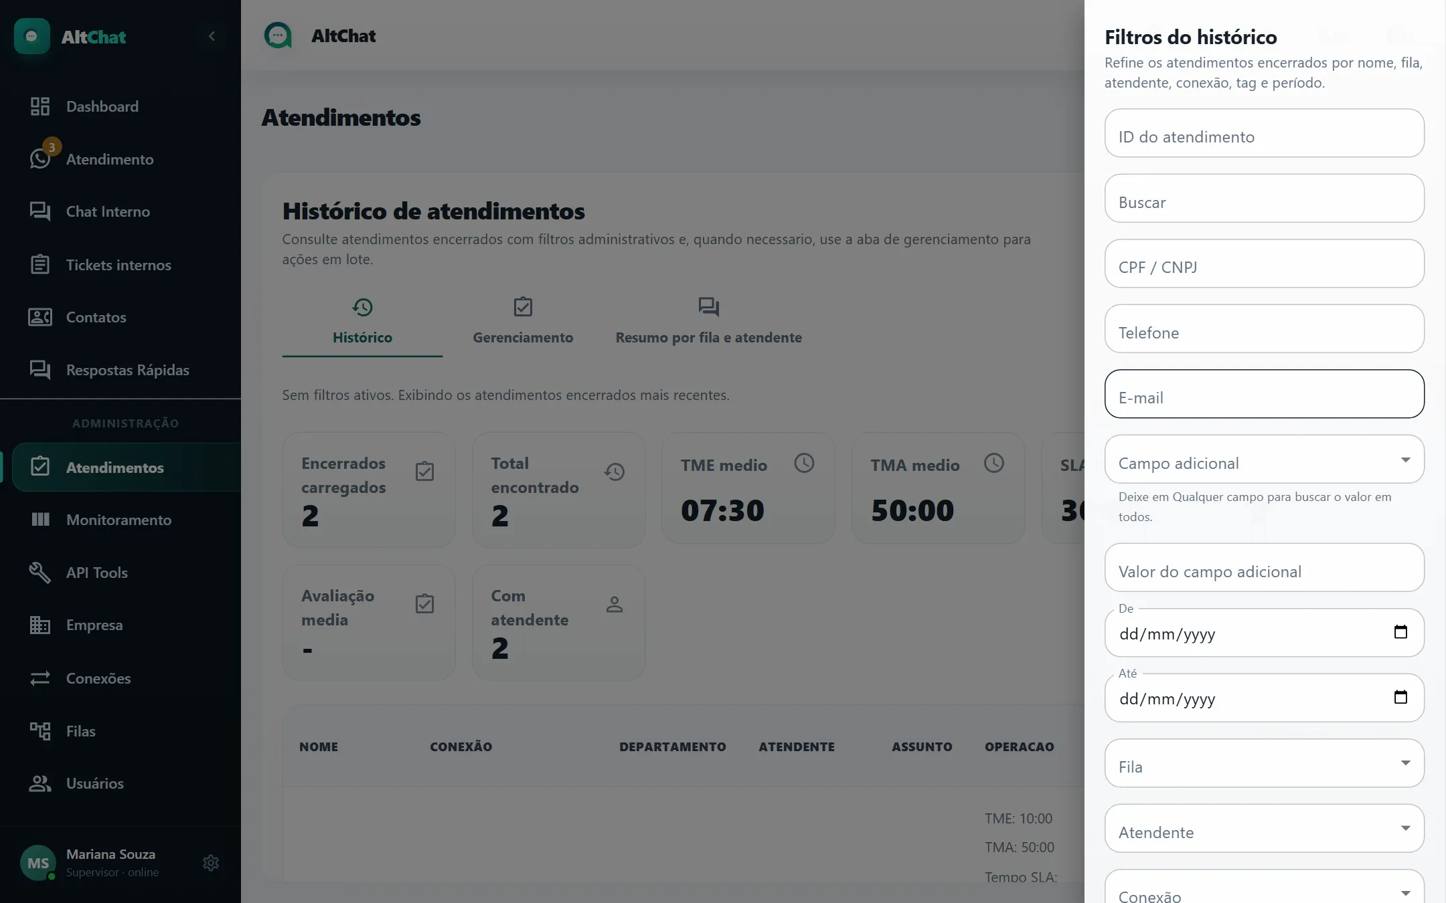
Task: Click the AltChat logo in header
Action: (x=278, y=35)
